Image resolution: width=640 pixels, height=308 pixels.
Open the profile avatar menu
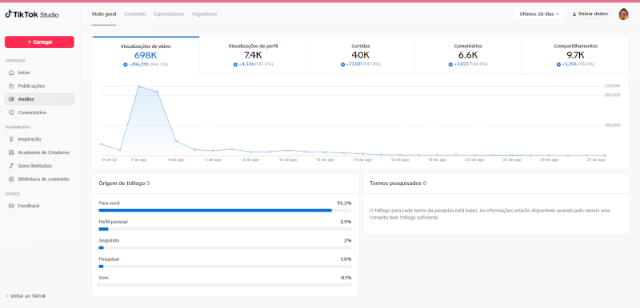pyautogui.click(x=623, y=14)
